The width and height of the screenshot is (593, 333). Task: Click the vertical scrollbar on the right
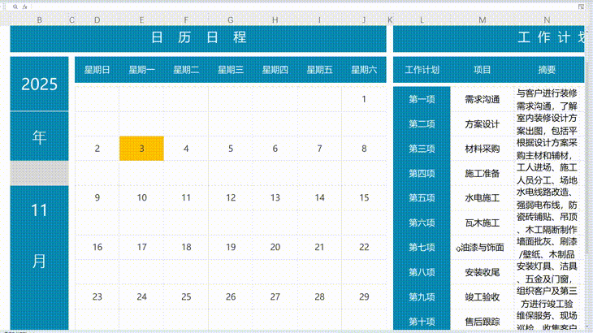[x=588, y=162]
